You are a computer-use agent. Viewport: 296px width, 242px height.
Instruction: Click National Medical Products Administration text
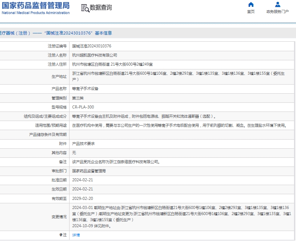36,13
